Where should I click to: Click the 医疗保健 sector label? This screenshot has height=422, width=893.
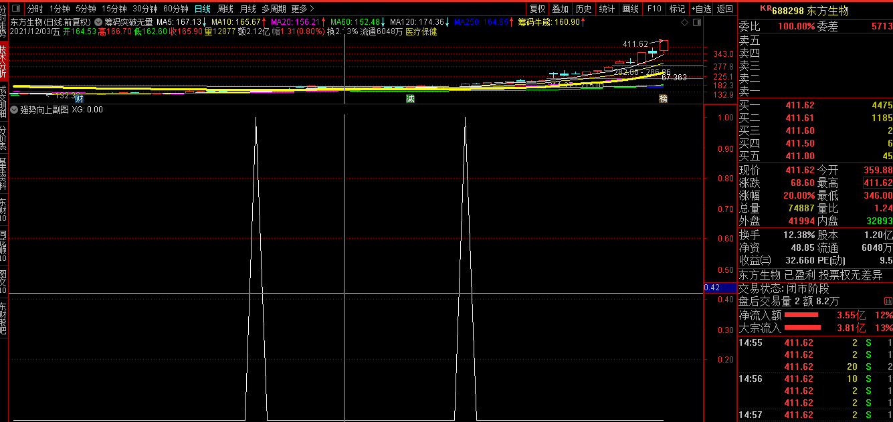click(421, 31)
